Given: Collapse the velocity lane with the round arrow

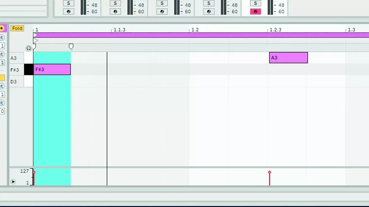Looking at the screenshot, I should pyautogui.click(x=13, y=182).
